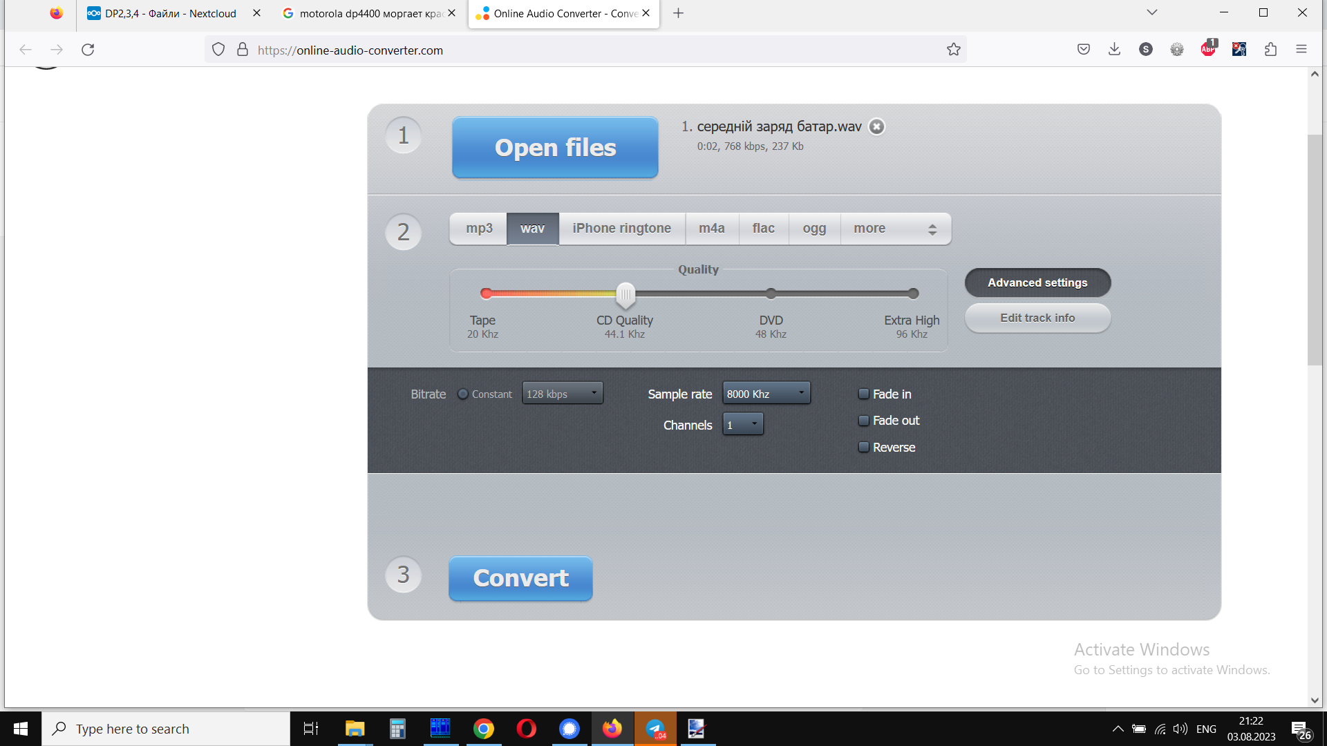Expand the more formats dropdown
Viewport: 1327px width, 746px height.
[895, 229]
